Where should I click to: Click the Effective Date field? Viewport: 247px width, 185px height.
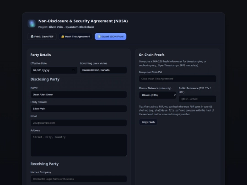54,70
